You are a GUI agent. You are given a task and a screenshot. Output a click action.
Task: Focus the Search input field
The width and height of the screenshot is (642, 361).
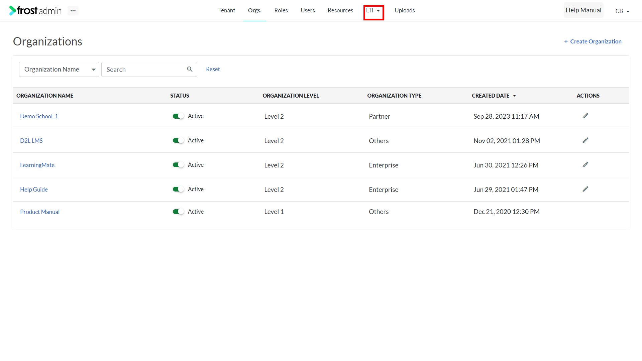(149, 69)
